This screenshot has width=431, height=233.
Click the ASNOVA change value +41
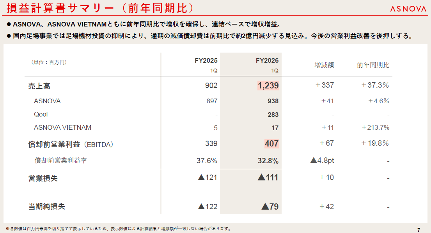coord(328,101)
